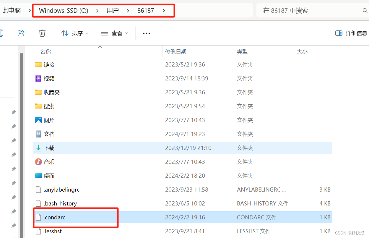This screenshot has width=369, height=238.
Task: Click the delete (trash) icon in the toolbar
Action: 42,33
